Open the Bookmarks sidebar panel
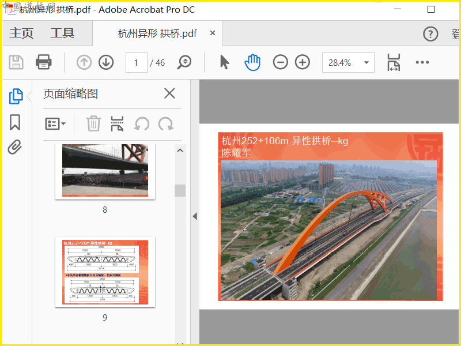The image size is (461, 346). point(15,122)
